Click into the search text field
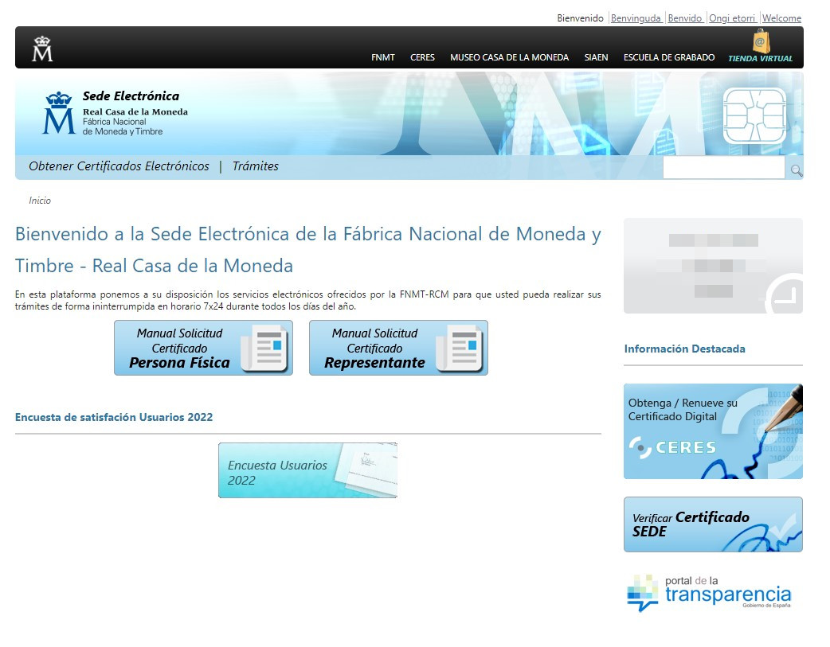 [723, 168]
